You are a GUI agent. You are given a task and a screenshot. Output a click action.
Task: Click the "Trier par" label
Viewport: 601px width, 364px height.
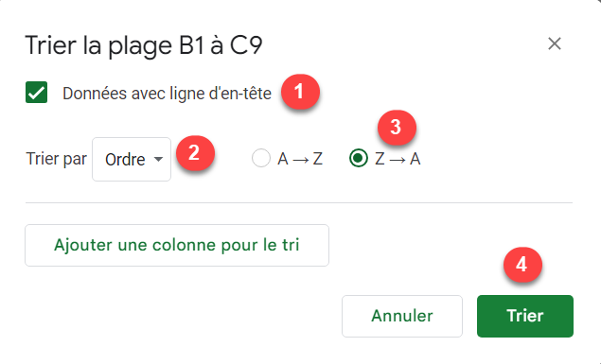(x=57, y=159)
